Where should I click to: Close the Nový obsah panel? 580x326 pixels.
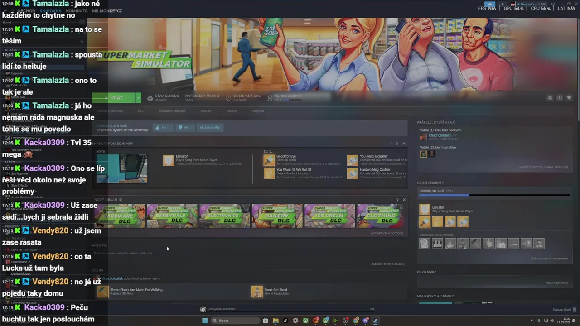coord(404,200)
